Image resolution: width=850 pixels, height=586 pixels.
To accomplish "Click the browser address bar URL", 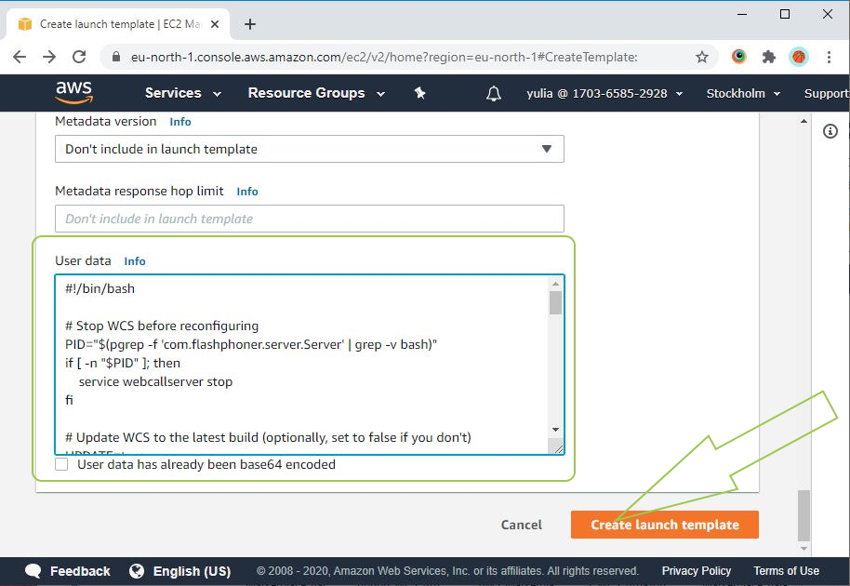I will pyautogui.click(x=384, y=57).
